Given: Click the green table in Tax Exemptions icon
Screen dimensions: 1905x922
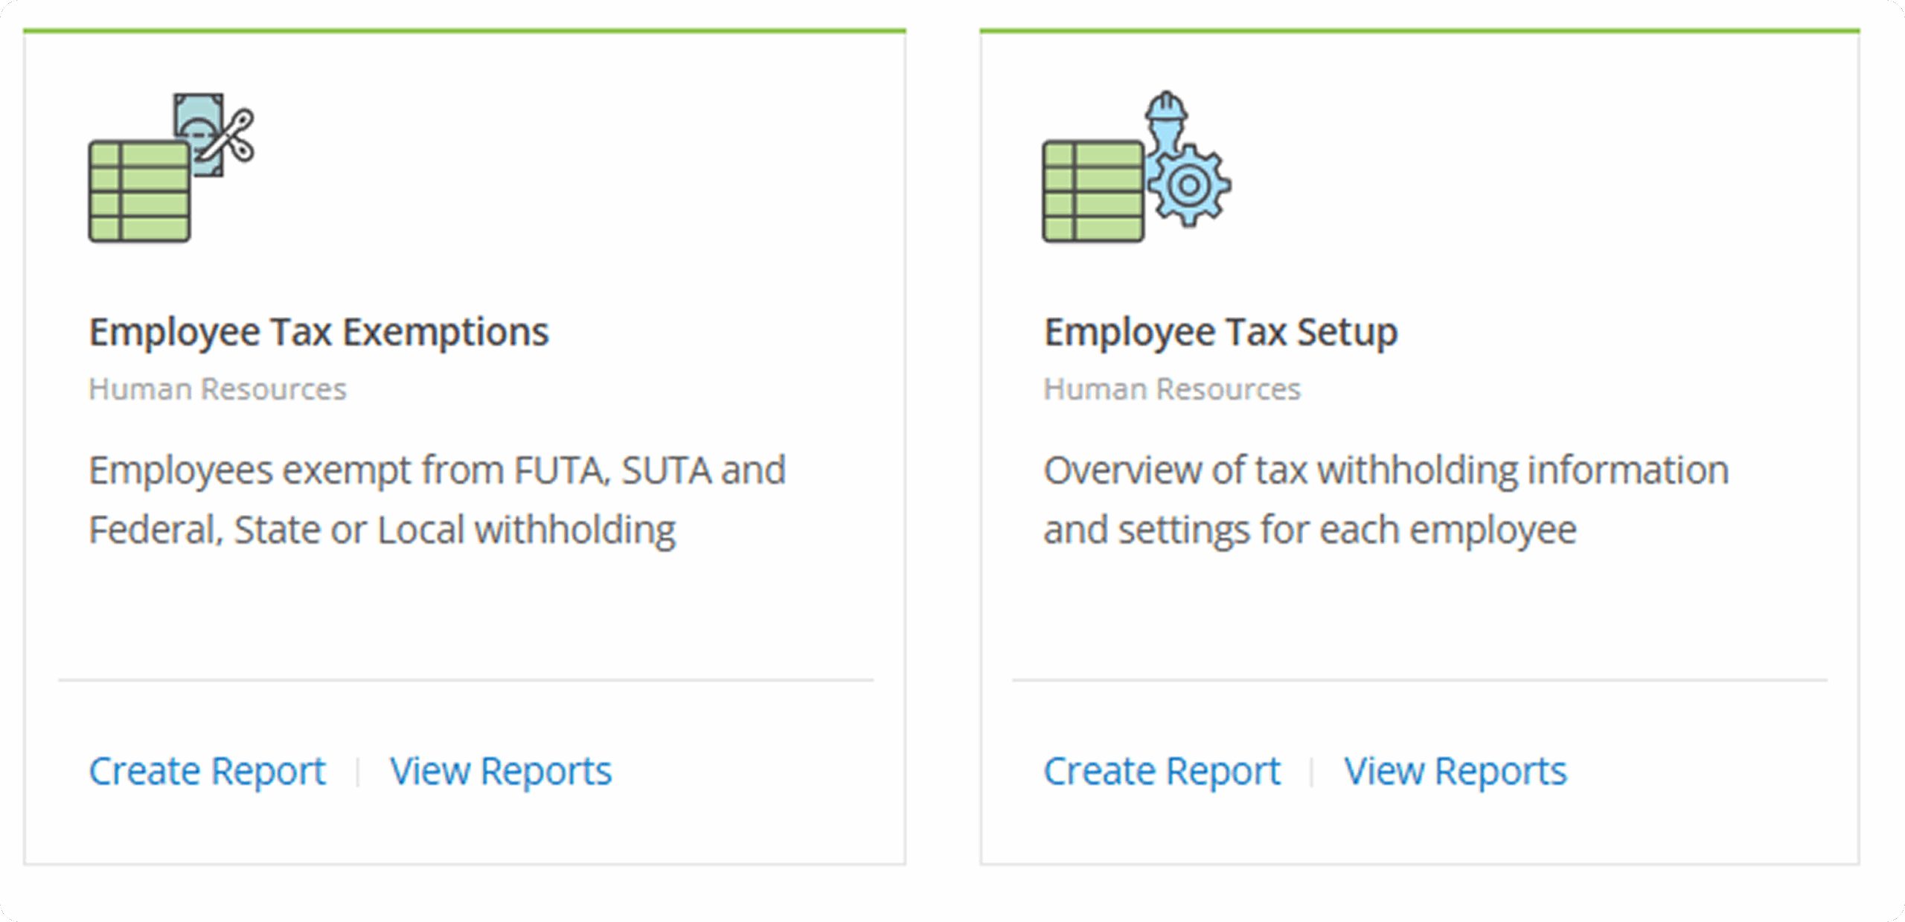Looking at the screenshot, I should tap(139, 192).
